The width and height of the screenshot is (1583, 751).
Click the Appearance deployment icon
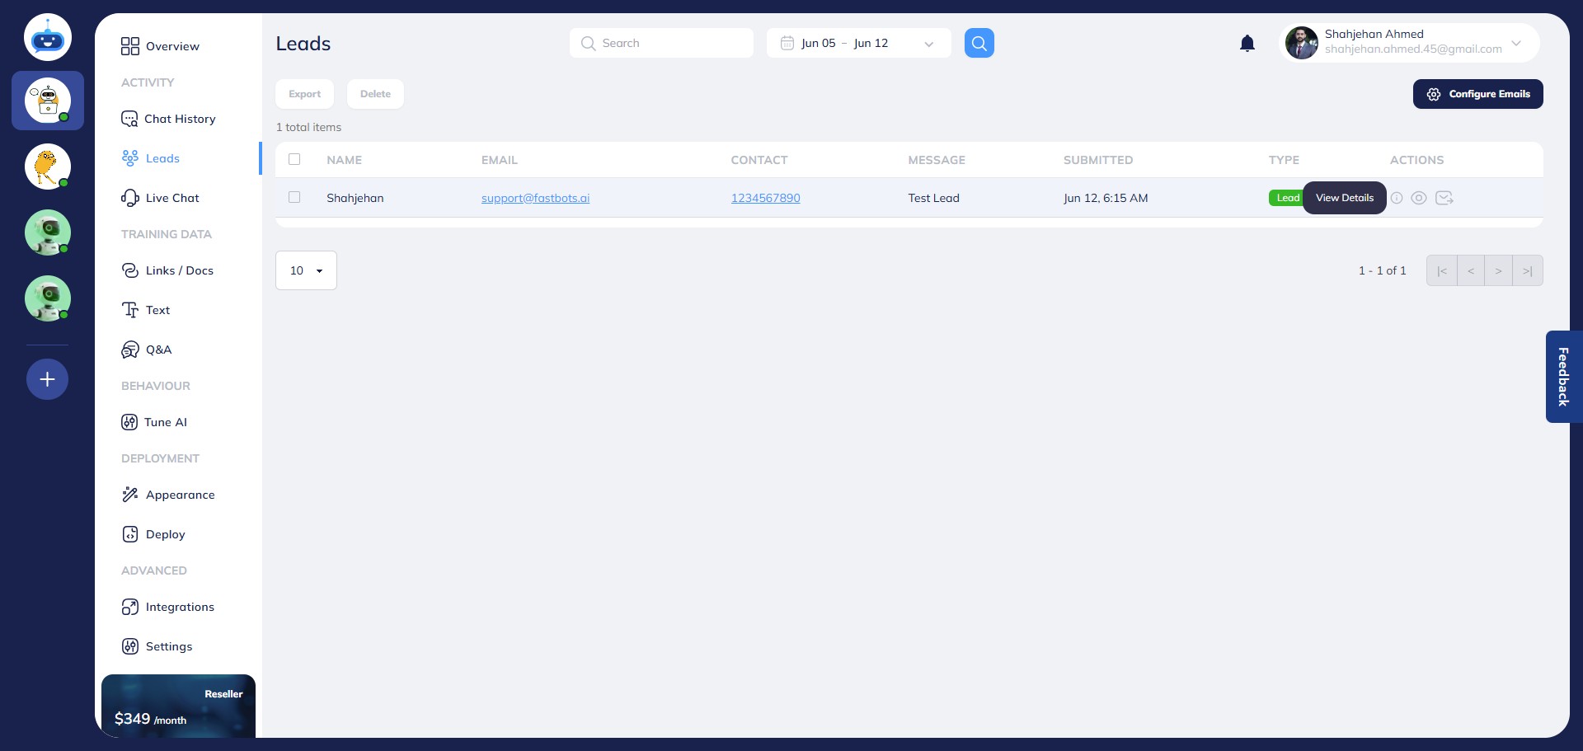tap(130, 495)
